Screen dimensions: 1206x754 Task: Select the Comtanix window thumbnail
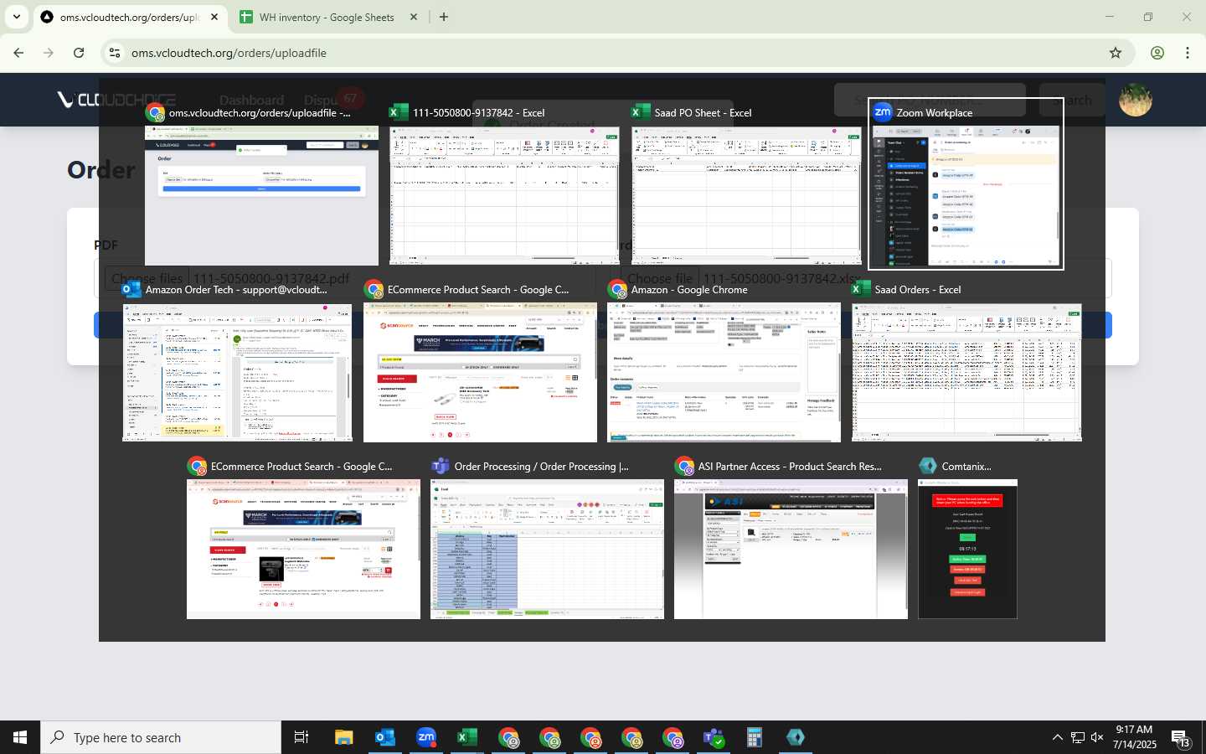coord(967,550)
